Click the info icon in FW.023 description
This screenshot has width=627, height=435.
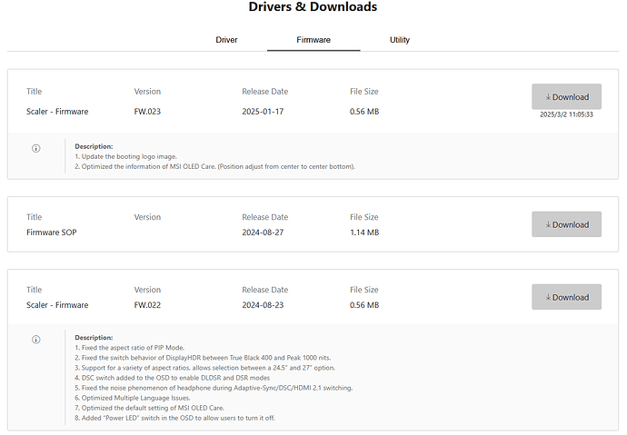click(36, 148)
